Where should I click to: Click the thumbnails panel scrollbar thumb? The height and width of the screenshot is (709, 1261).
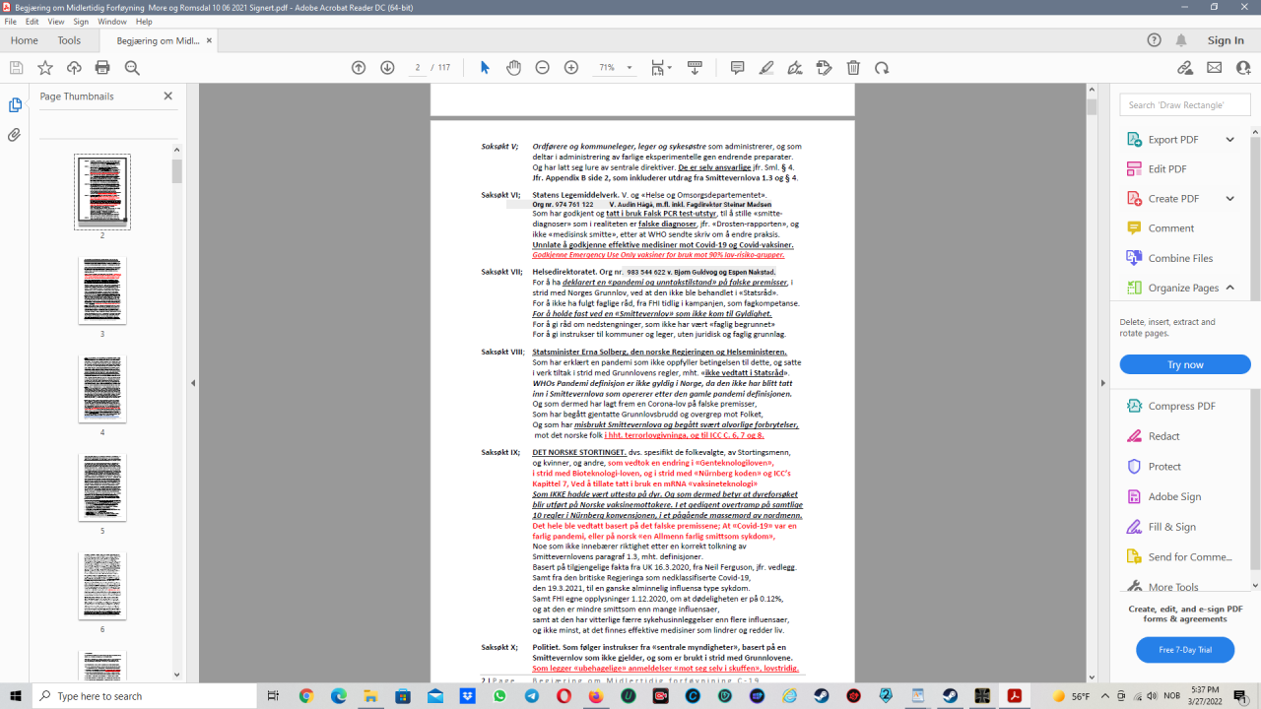coord(177,171)
